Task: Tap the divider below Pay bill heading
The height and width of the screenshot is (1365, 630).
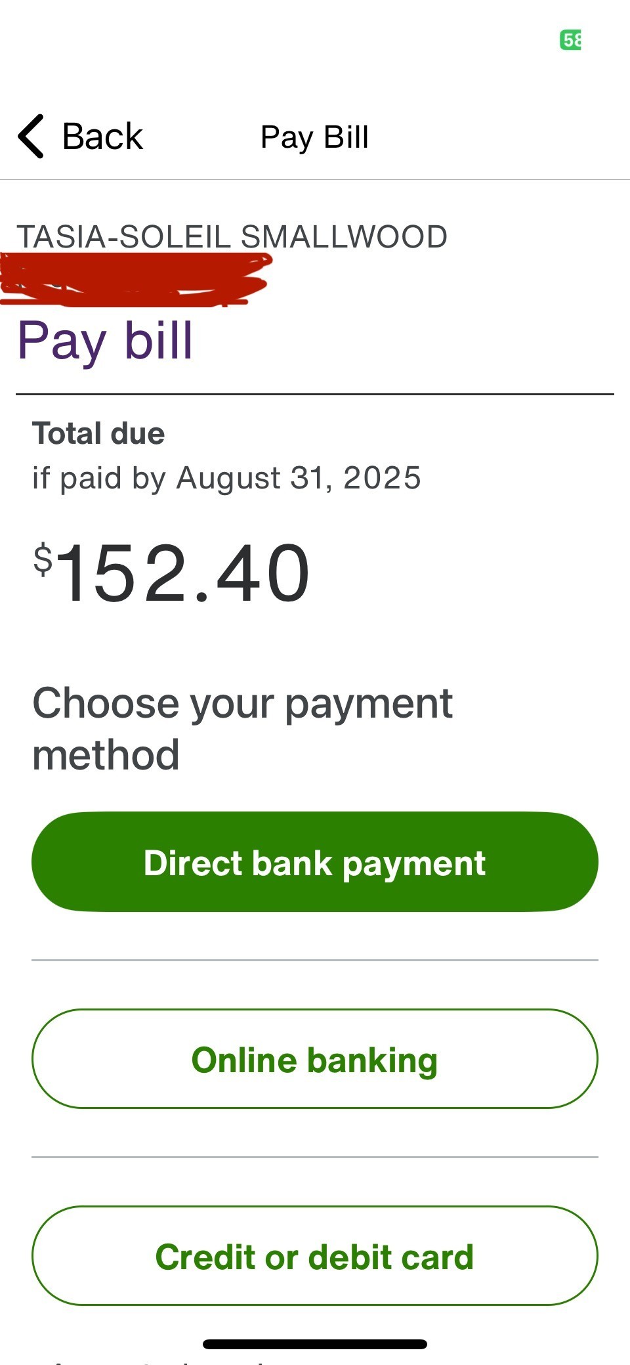Action: coord(315,393)
